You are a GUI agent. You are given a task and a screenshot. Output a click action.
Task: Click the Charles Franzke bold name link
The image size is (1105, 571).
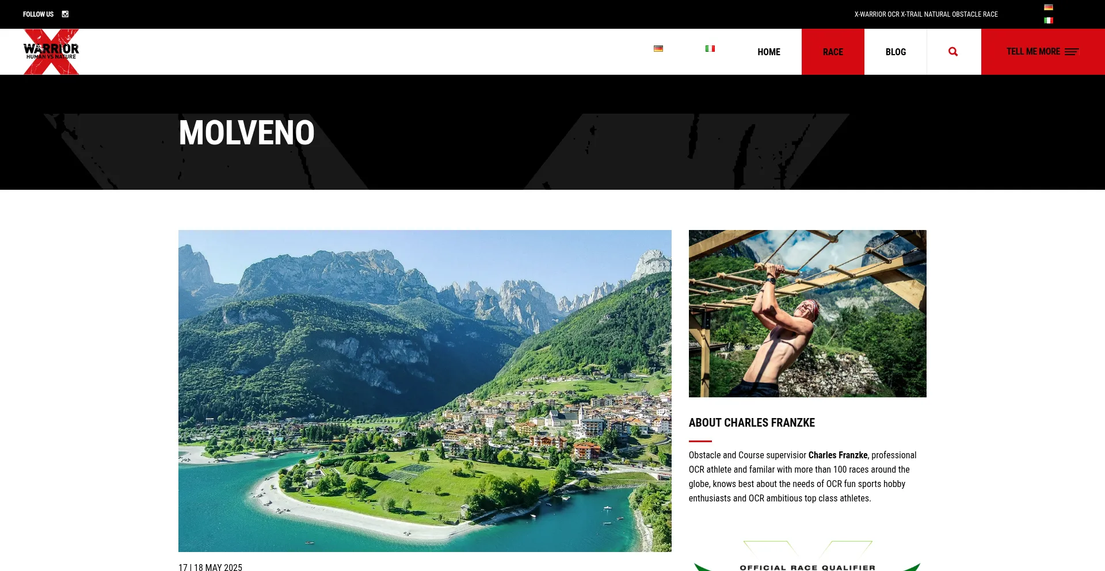(x=838, y=455)
